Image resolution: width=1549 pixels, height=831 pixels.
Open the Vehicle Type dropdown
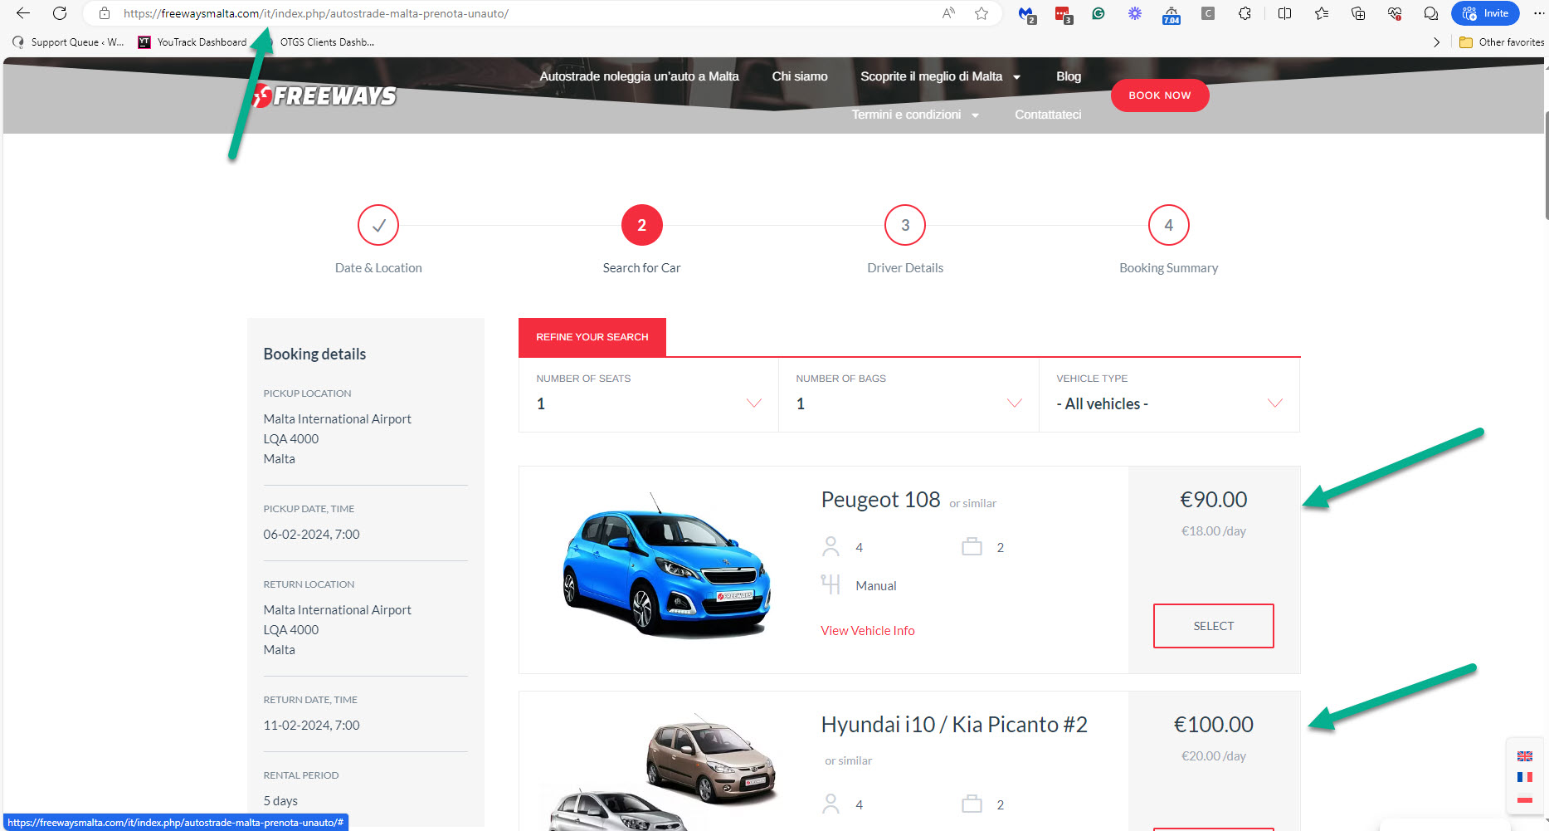click(1169, 395)
